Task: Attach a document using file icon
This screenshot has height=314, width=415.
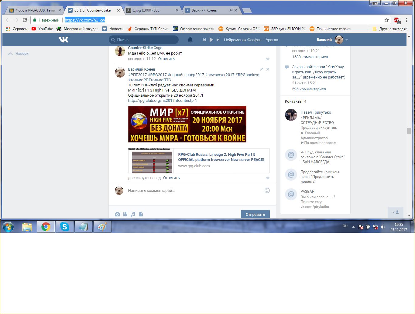Action: point(141,214)
